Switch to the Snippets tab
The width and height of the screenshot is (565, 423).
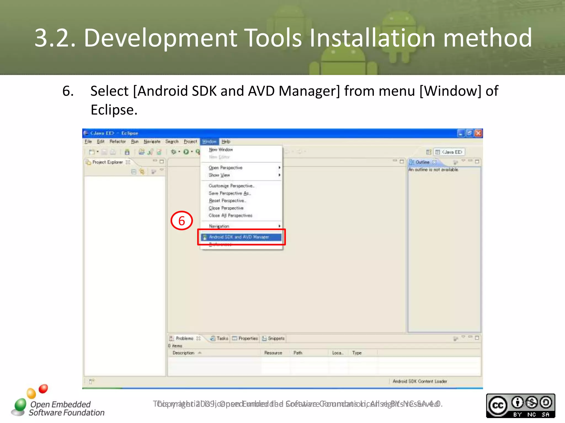click(273, 338)
